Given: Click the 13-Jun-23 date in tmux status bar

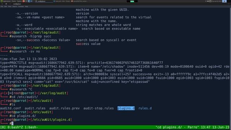Looking at the screenshot, I should click(x=221, y=127).
